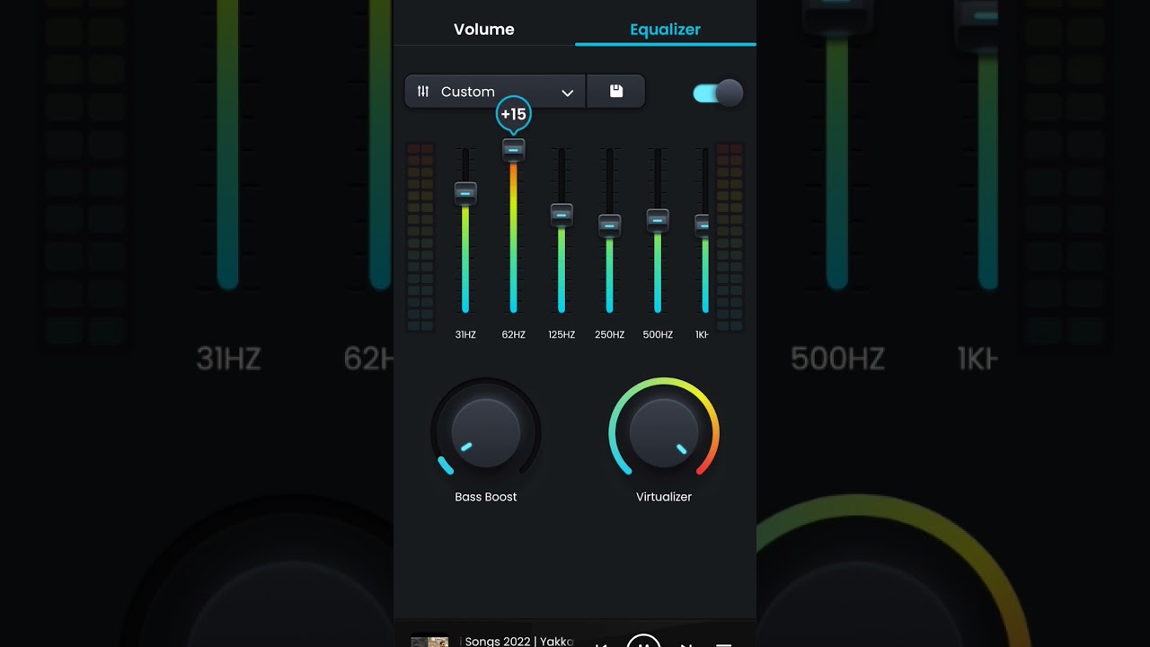1150x647 pixels.
Task: Save the current equalizer preset
Action: pyautogui.click(x=616, y=92)
